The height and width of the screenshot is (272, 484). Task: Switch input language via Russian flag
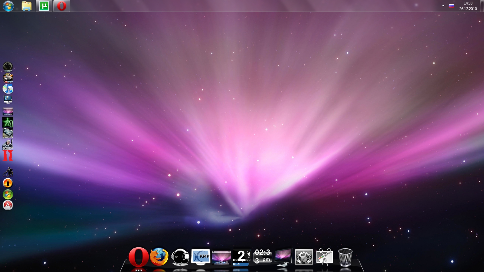[451, 6]
